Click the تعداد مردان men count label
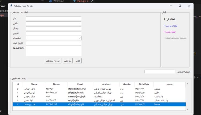201x115 pixels. point(170,26)
